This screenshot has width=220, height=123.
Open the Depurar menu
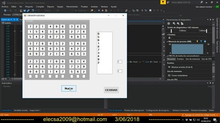(51, 6)
